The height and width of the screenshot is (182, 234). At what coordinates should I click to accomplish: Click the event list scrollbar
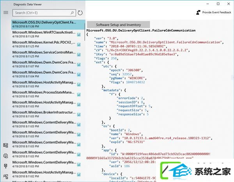85,32
